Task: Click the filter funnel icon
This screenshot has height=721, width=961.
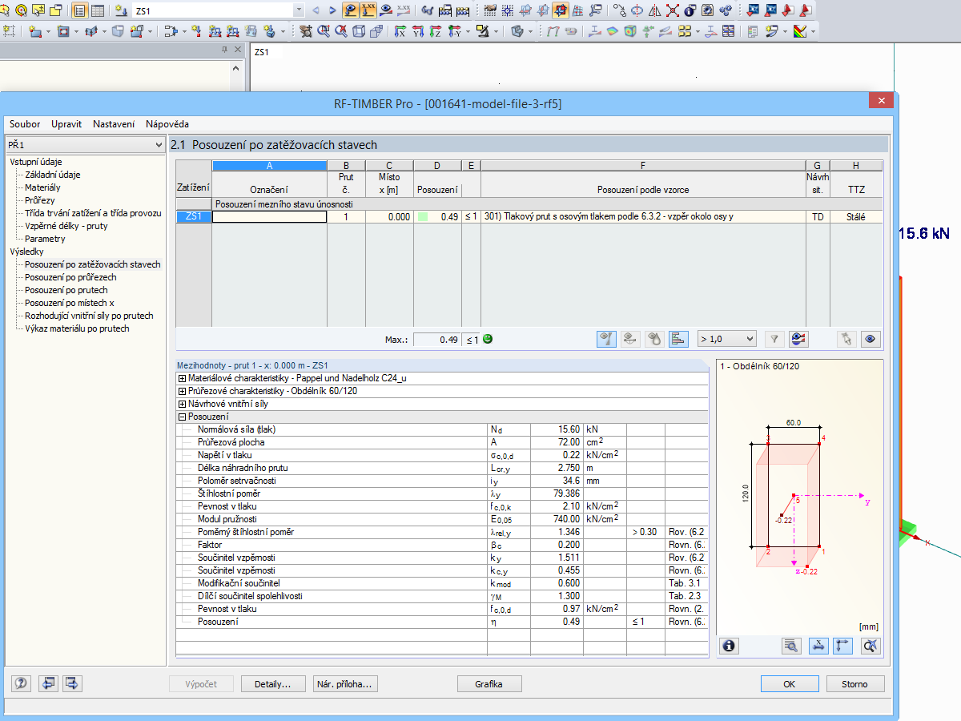Action: (774, 339)
